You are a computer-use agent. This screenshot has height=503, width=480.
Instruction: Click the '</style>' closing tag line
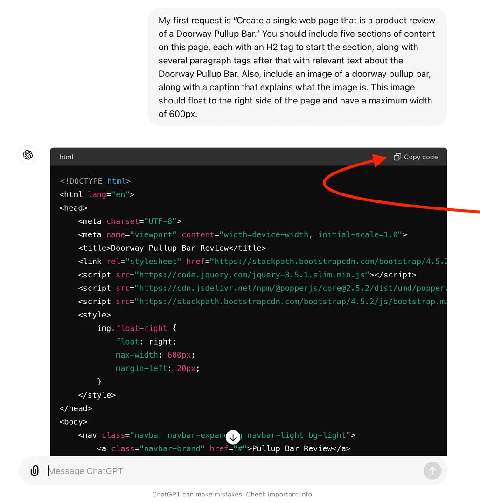coord(97,395)
